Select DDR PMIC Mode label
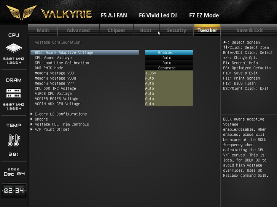 click(49, 68)
